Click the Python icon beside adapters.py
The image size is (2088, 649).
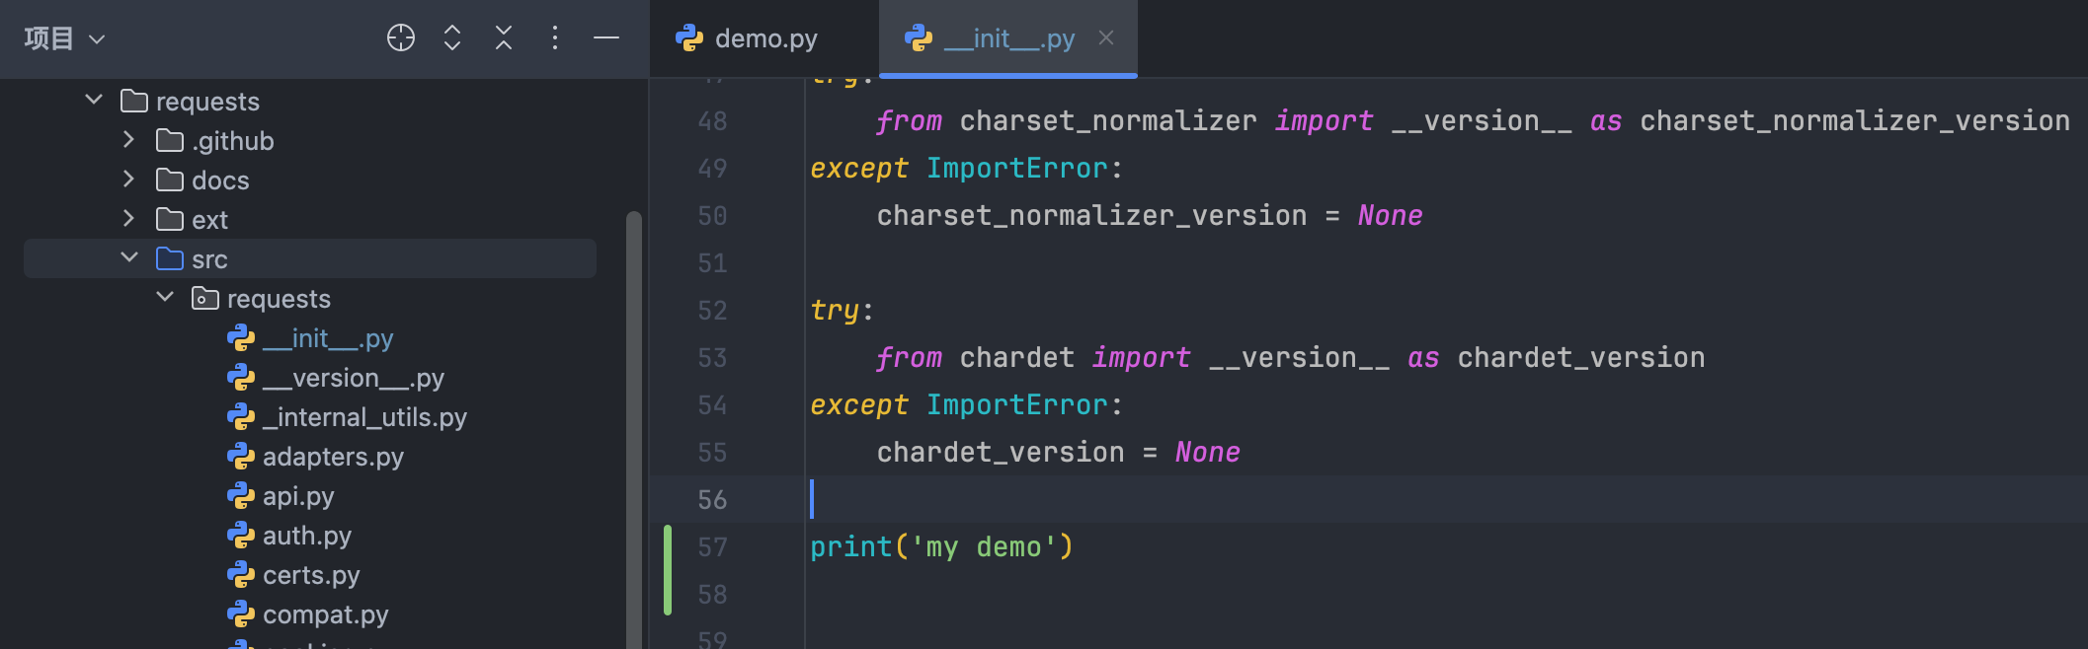coord(241,457)
